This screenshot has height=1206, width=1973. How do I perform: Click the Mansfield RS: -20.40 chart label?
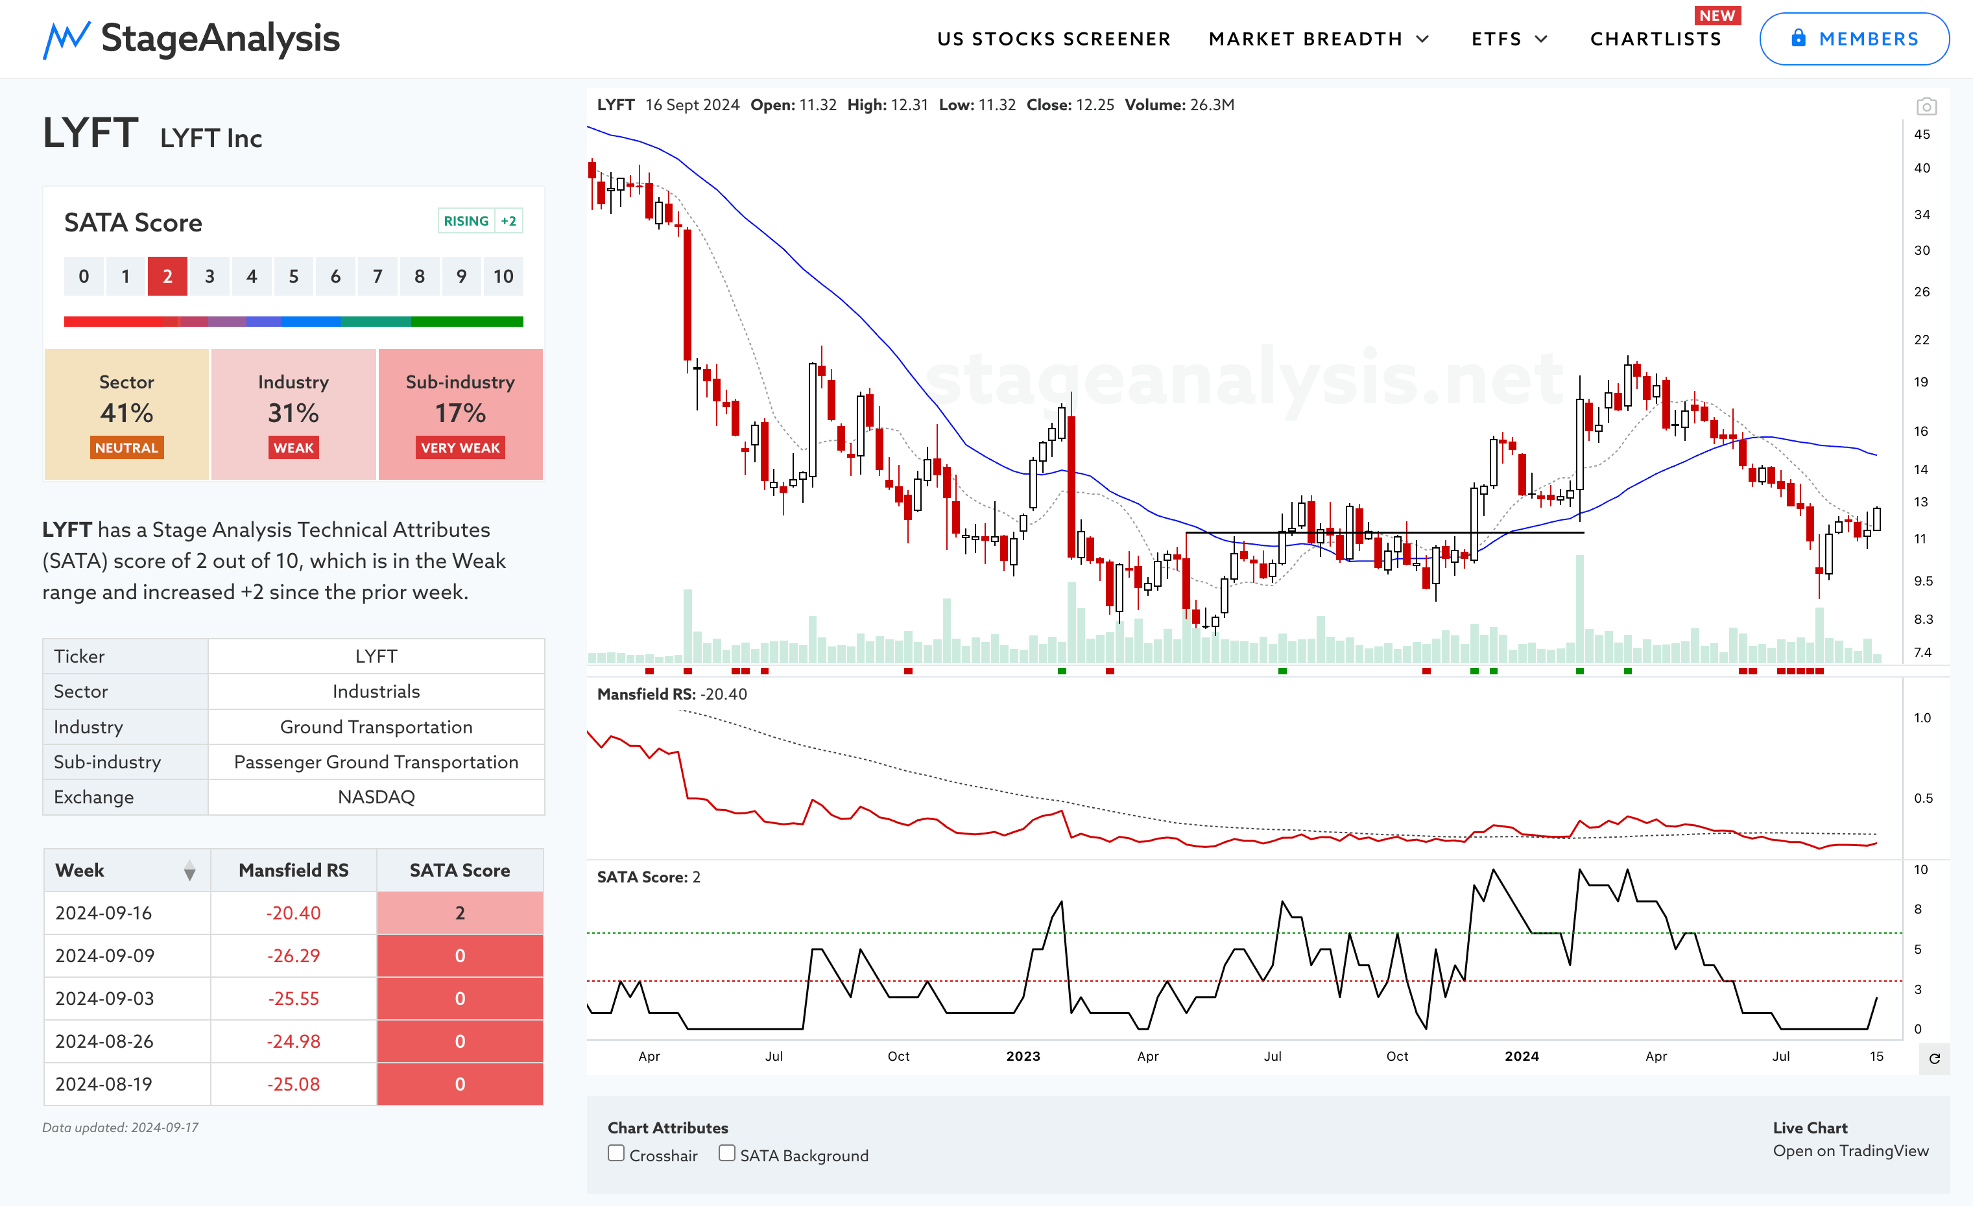point(672,694)
